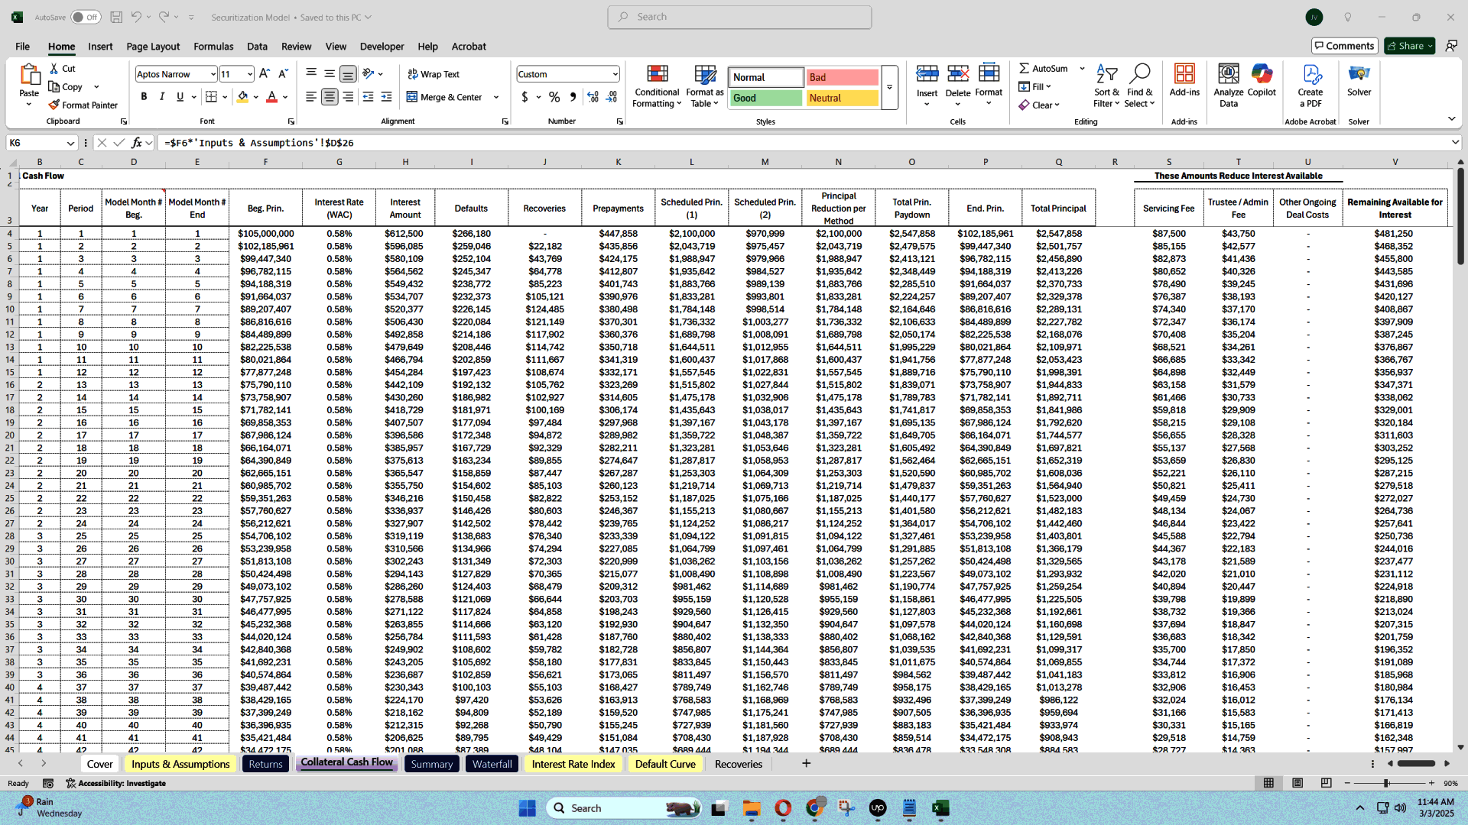Open Format as Table gallery

(x=704, y=86)
